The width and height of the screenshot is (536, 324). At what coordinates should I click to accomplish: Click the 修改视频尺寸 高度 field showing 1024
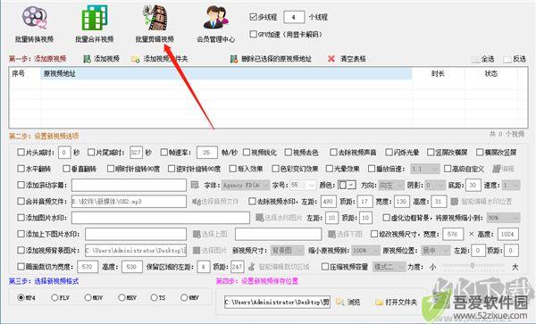click(x=508, y=234)
